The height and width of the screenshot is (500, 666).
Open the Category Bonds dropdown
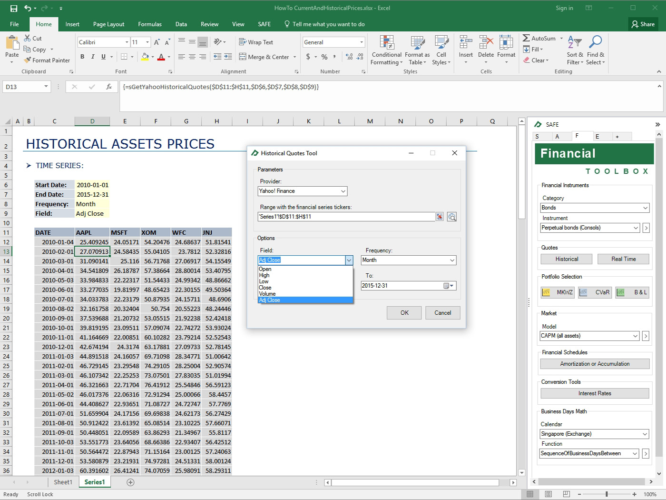(x=645, y=208)
